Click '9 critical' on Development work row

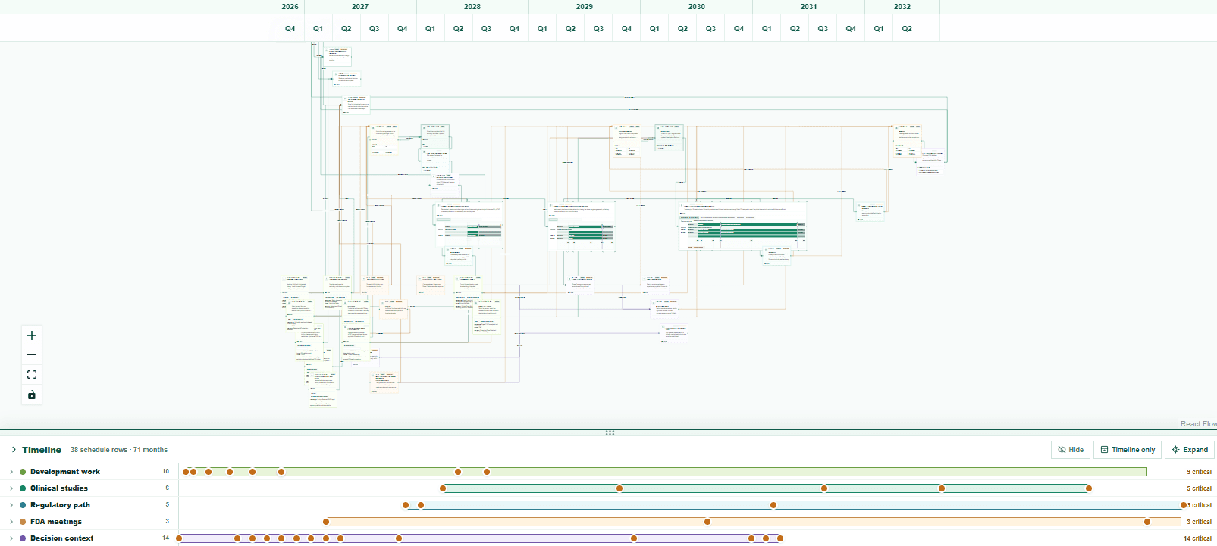click(1199, 472)
